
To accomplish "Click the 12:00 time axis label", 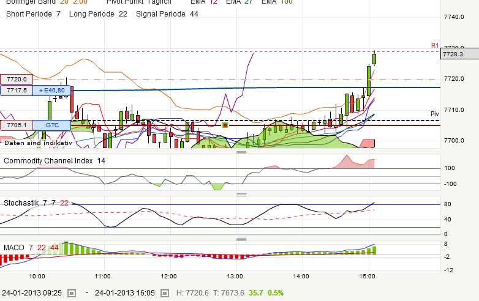I will [x=168, y=277].
